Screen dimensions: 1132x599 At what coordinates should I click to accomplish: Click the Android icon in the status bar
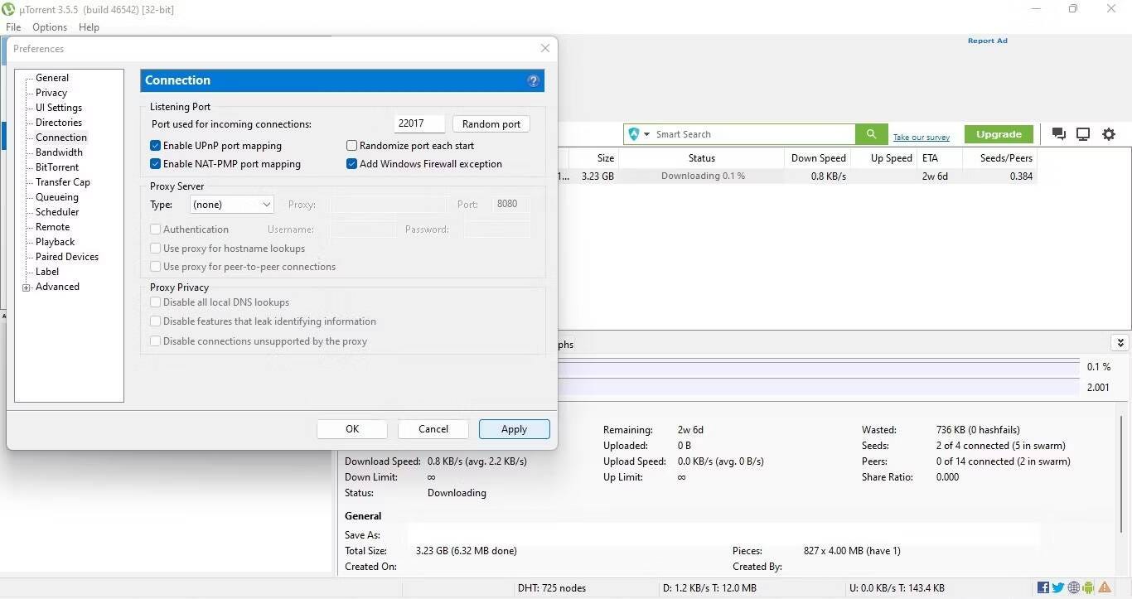(1090, 587)
